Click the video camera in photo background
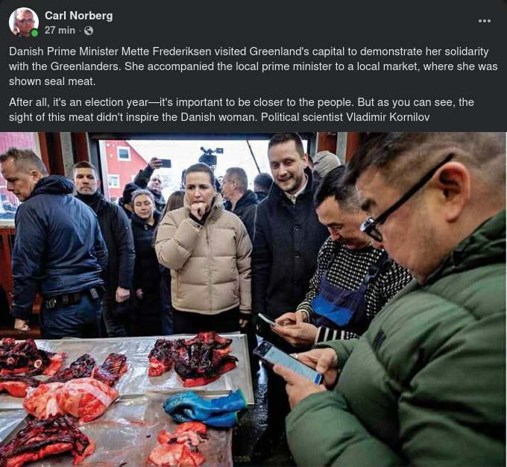This screenshot has height=467, width=507. point(210,156)
